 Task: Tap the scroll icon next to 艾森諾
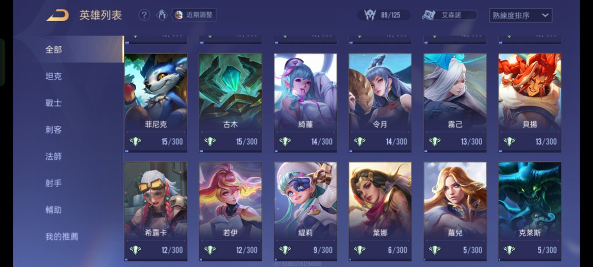tap(429, 15)
